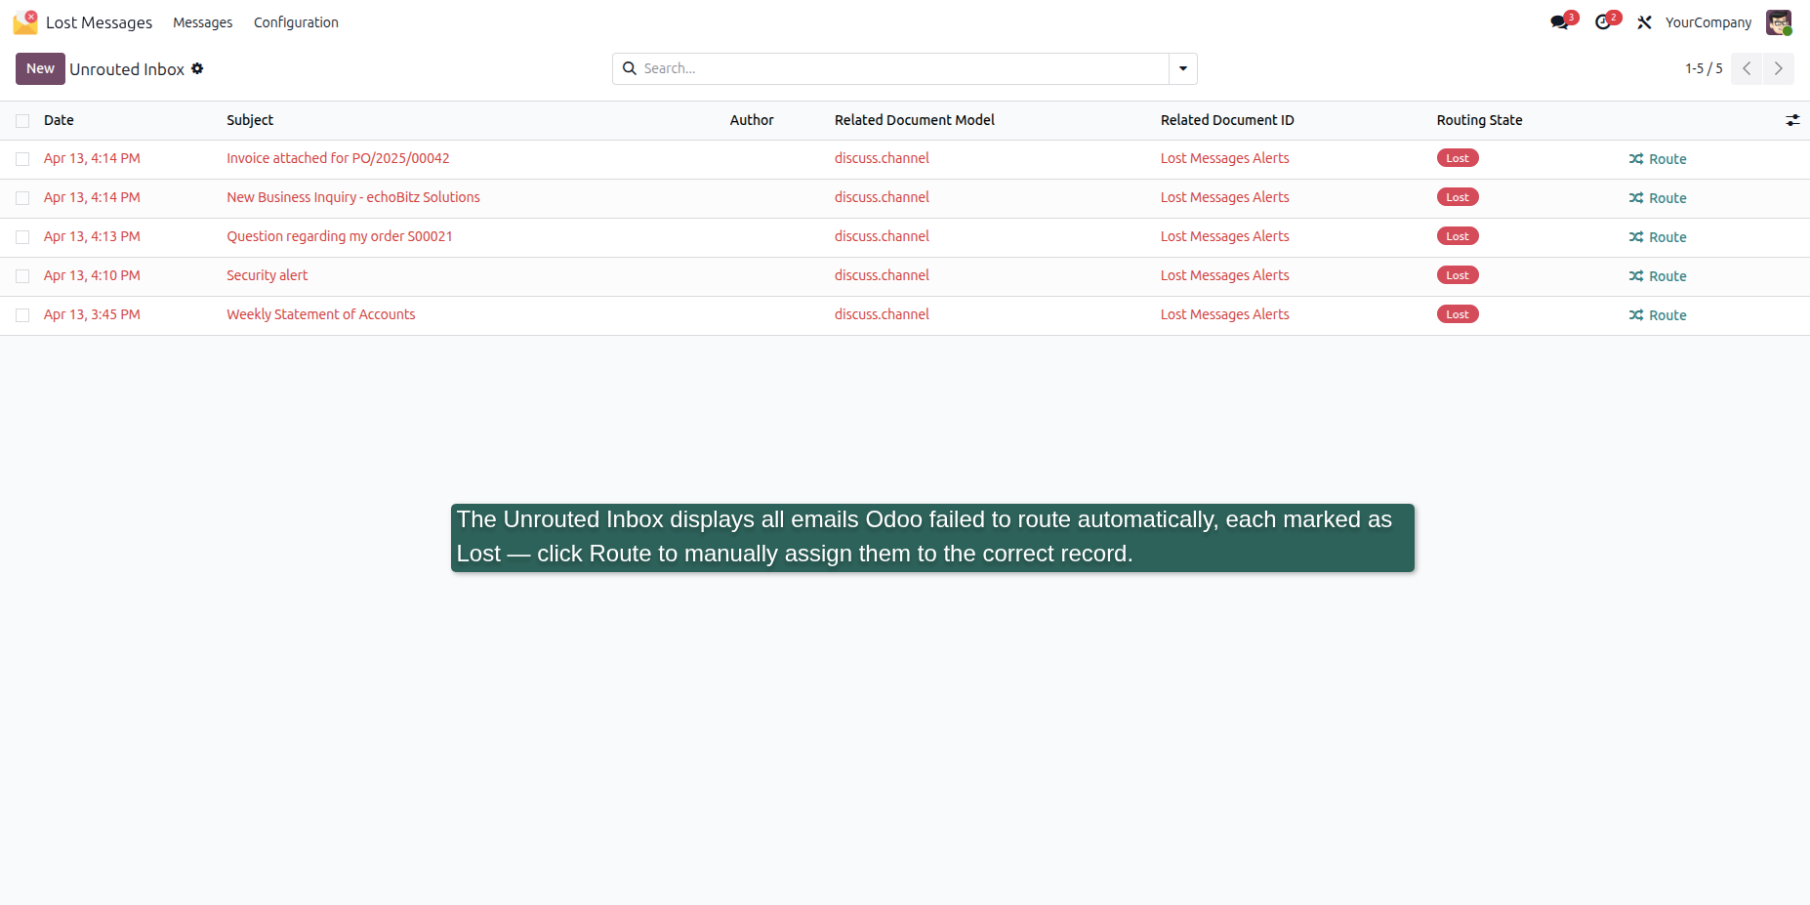Check the Invoice attached for PO/2025/00042 row
1810x905 pixels.
(22, 159)
